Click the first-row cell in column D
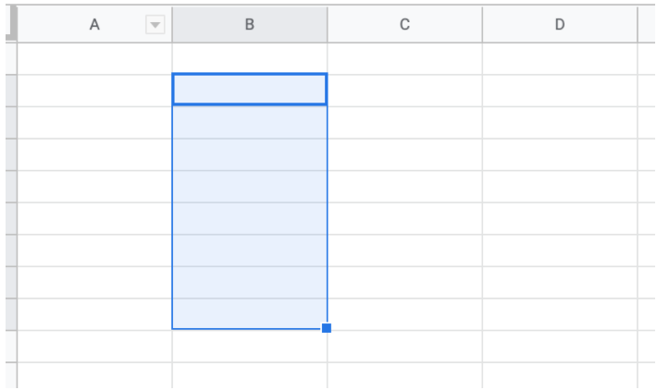 point(560,58)
